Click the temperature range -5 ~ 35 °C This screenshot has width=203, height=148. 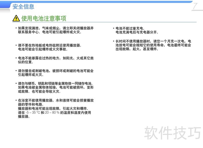(x=32, y=112)
